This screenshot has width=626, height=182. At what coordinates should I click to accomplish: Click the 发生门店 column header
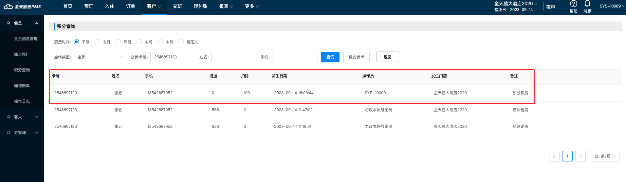[x=439, y=76]
